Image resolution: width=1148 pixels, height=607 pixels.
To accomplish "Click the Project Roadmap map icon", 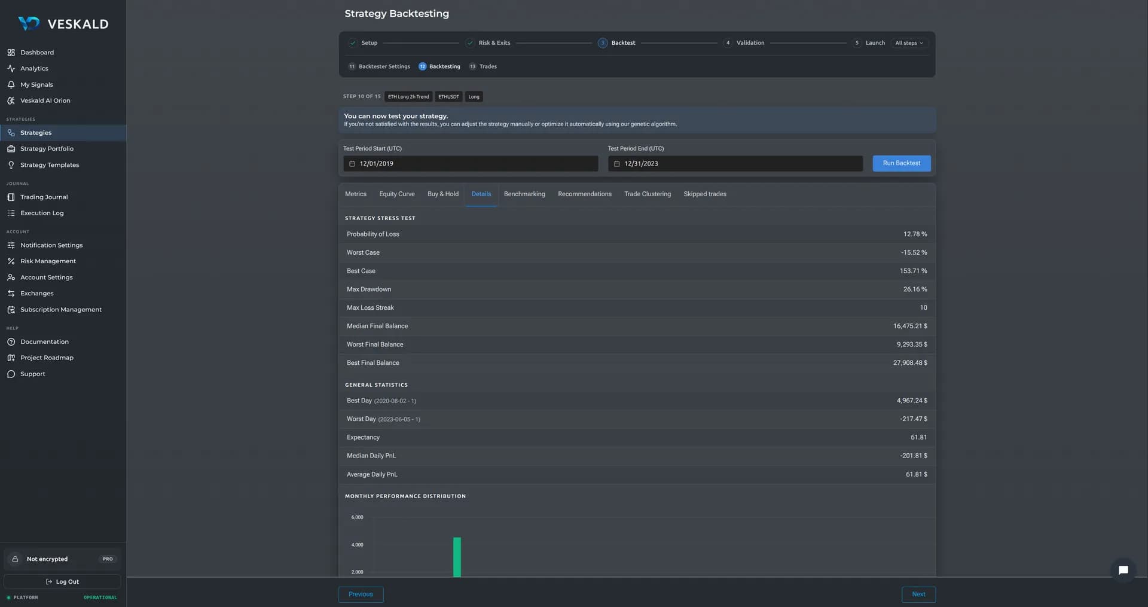I will [11, 358].
